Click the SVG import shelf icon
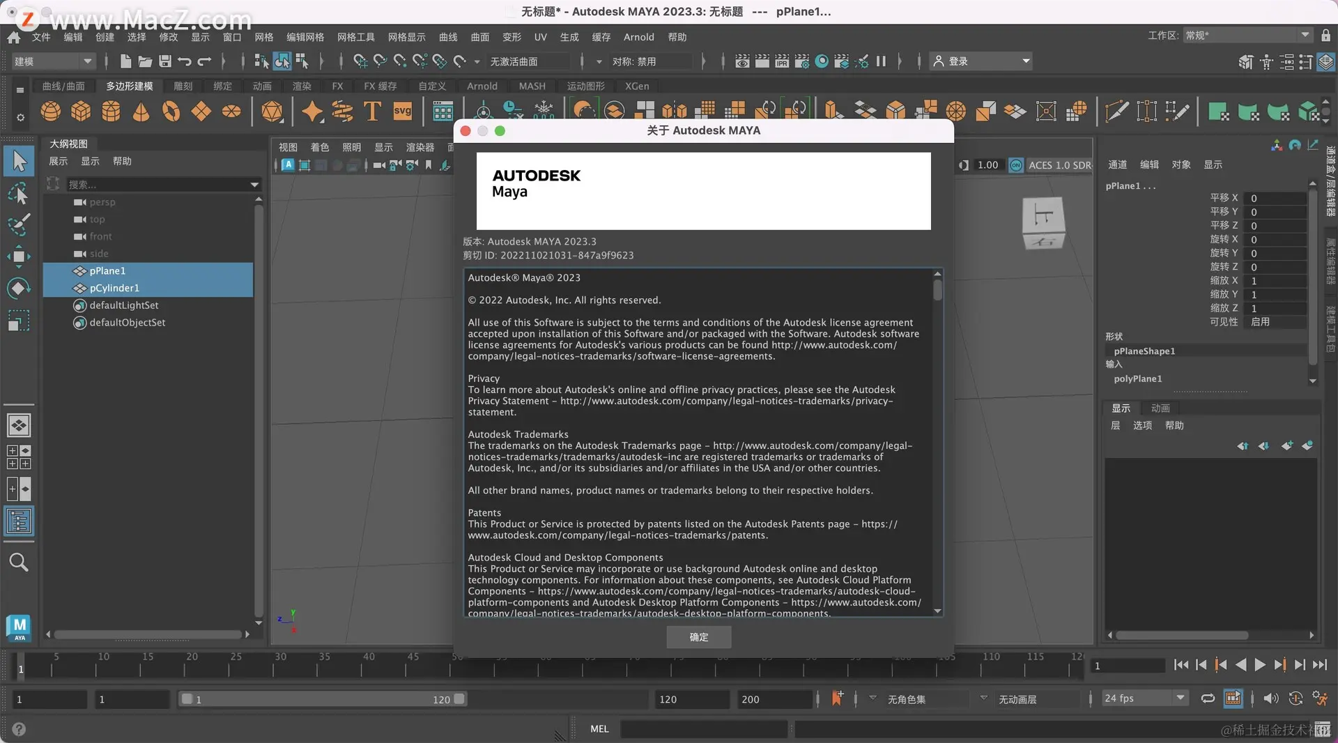 click(402, 111)
